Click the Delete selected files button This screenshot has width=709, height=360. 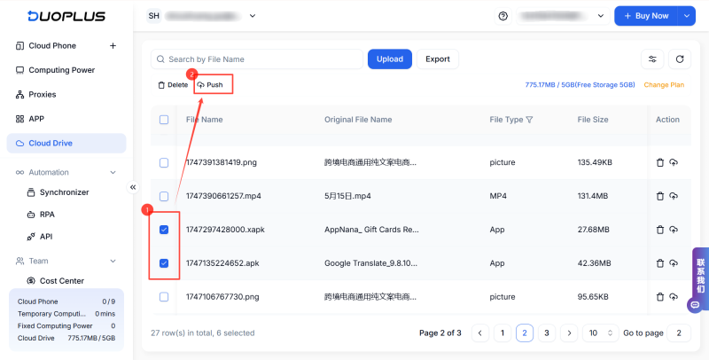coord(173,85)
